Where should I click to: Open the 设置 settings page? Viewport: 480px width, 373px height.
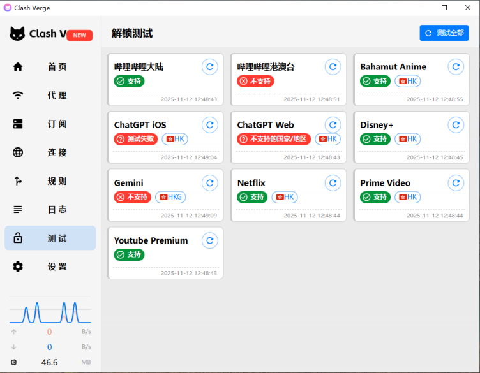[50, 267]
